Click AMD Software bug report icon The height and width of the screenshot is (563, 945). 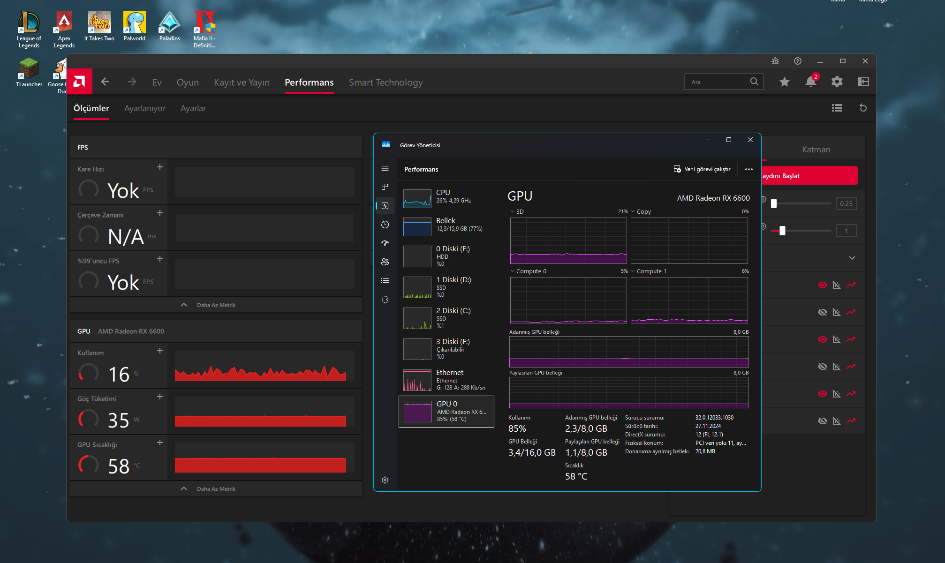[775, 61]
